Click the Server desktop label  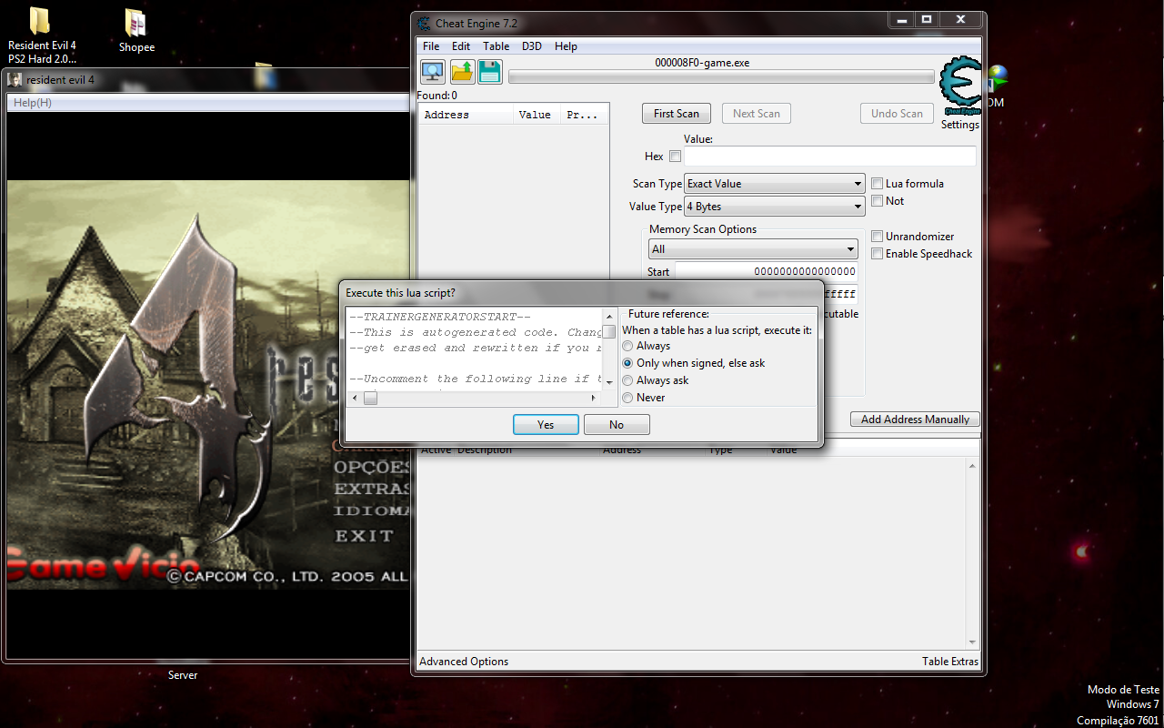point(183,675)
